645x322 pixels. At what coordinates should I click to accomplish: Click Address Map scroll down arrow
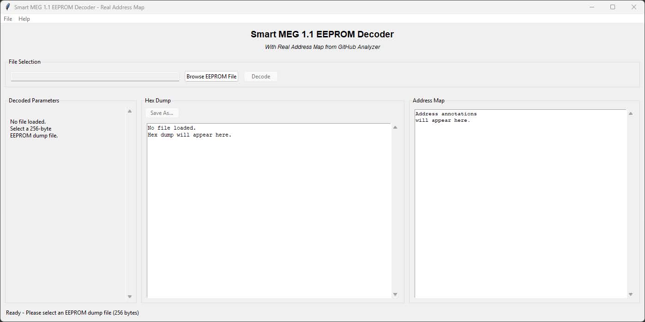click(631, 294)
